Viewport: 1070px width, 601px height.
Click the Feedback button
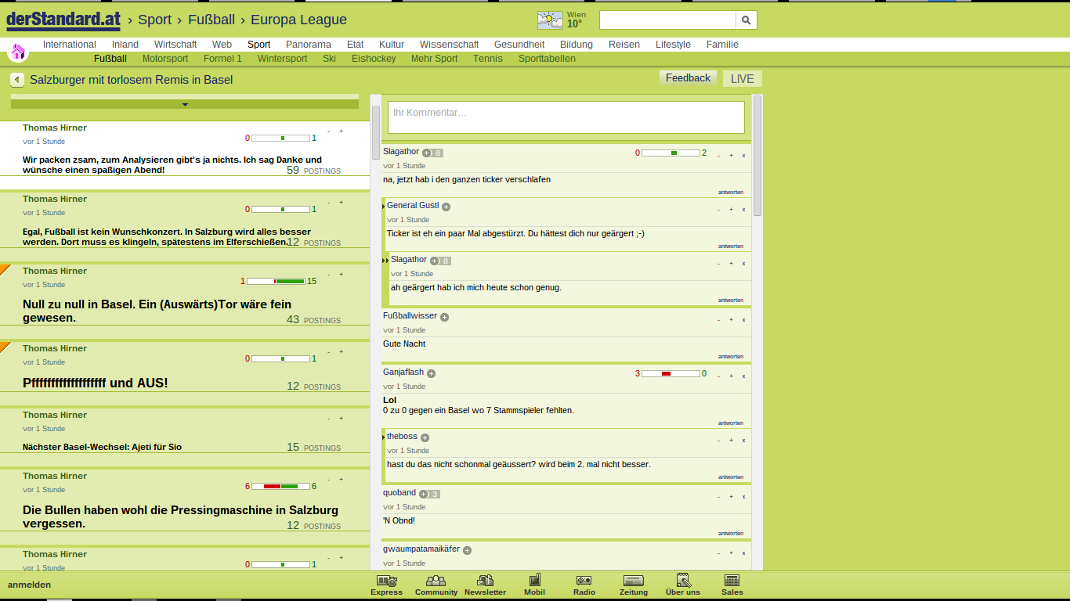[688, 77]
